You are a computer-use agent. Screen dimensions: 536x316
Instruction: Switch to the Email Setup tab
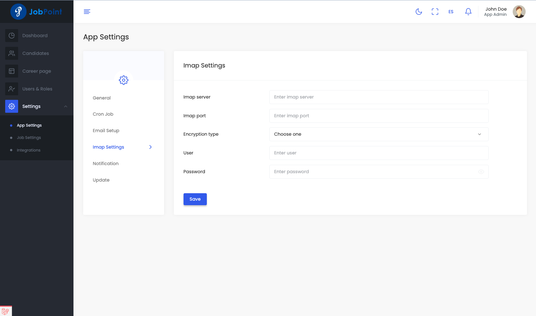pyautogui.click(x=106, y=131)
